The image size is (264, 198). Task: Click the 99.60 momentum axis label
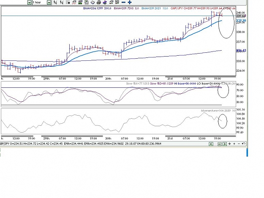coord(240,133)
